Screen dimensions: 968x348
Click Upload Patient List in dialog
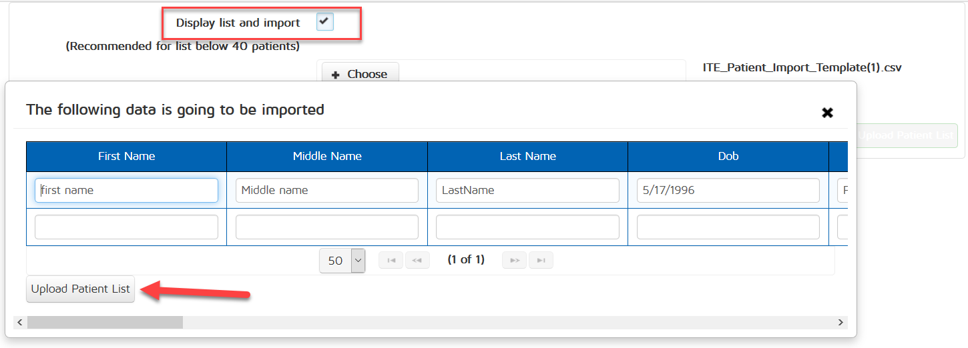click(x=80, y=289)
